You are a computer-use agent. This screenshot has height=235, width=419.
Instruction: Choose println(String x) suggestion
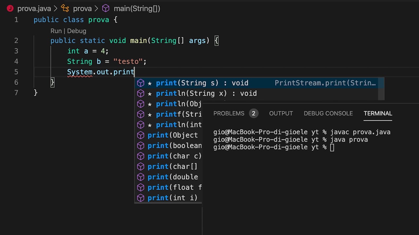pos(256,93)
